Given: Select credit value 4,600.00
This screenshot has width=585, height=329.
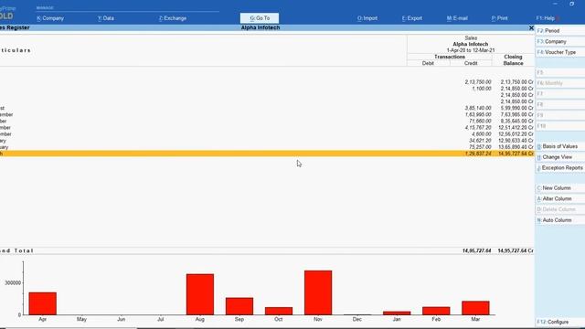Looking at the screenshot, I should (482, 134).
